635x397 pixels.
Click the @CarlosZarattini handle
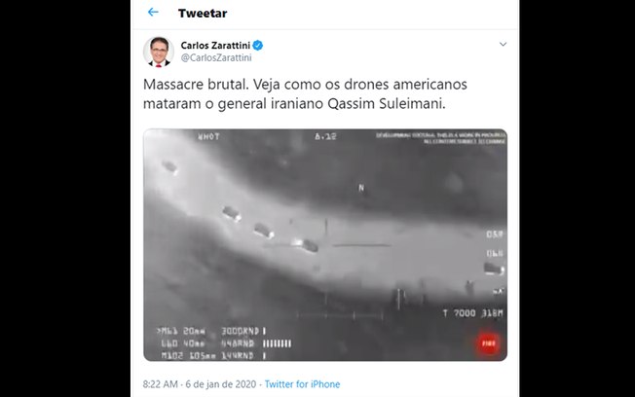point(216,57)
